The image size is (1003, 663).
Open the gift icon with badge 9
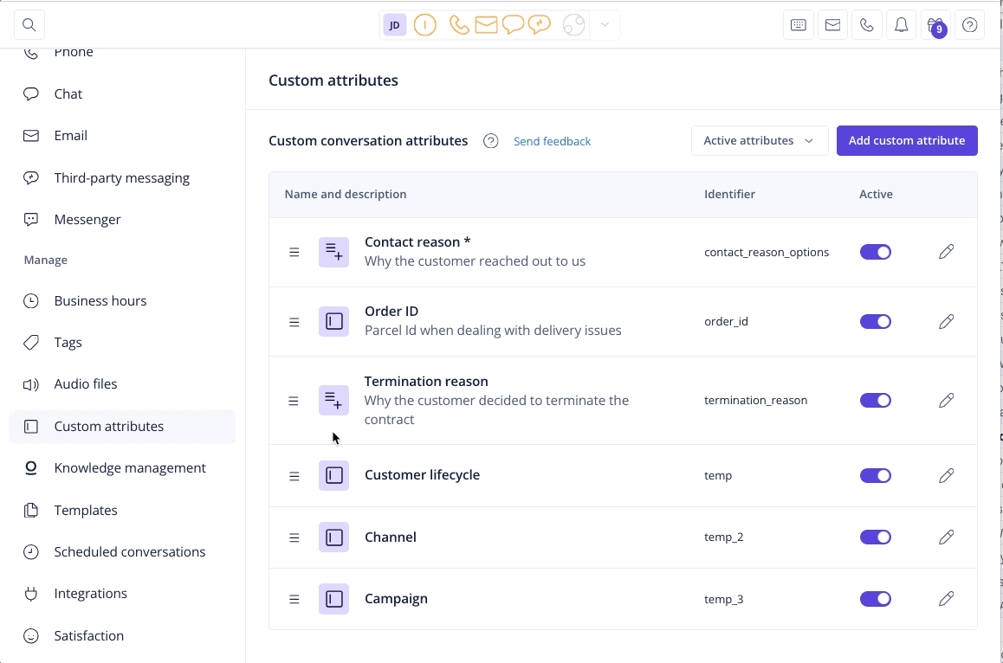pos(935,25)
